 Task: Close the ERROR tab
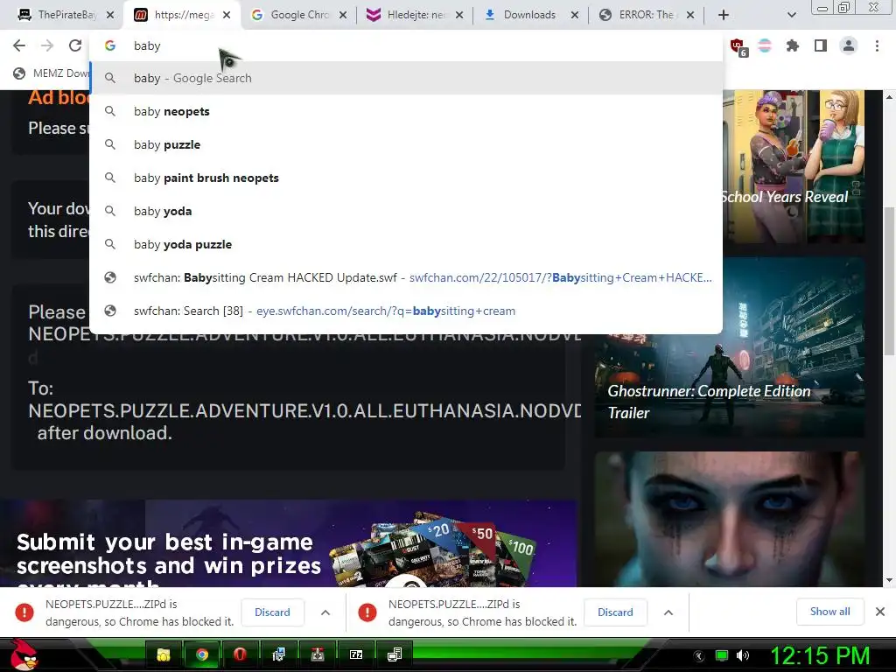pyautogui.click(x=690, y=15)
